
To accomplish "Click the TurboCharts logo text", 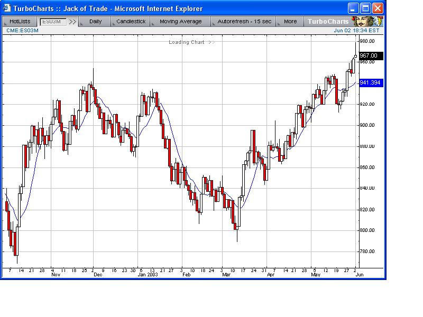I will tap(328, 22).
